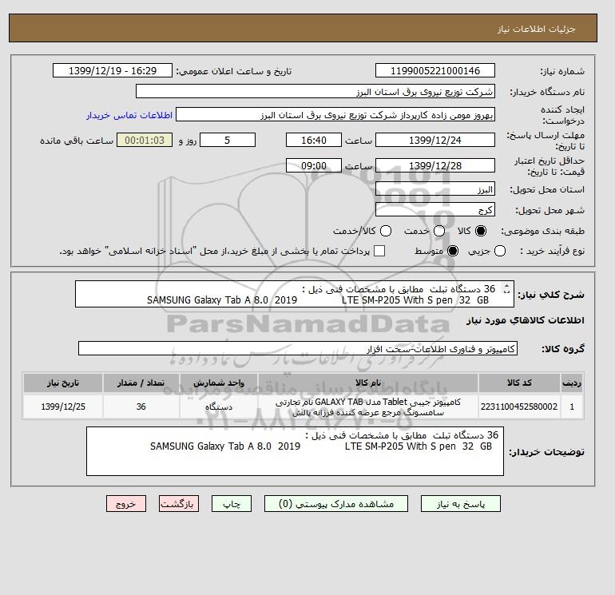Click the پاسخ به نیاز button
The height and width of the screenshot is (595, 615).
(x=461, y=504)
